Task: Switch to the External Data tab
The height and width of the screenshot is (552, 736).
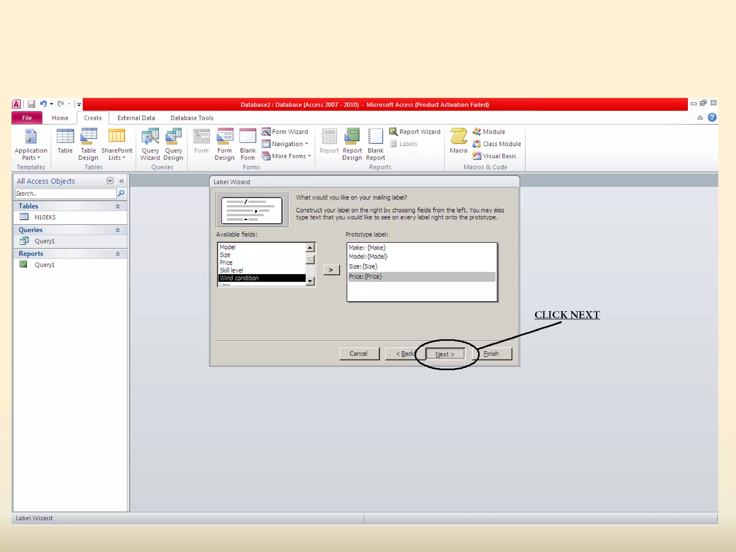Action: (x=136, y=118)
